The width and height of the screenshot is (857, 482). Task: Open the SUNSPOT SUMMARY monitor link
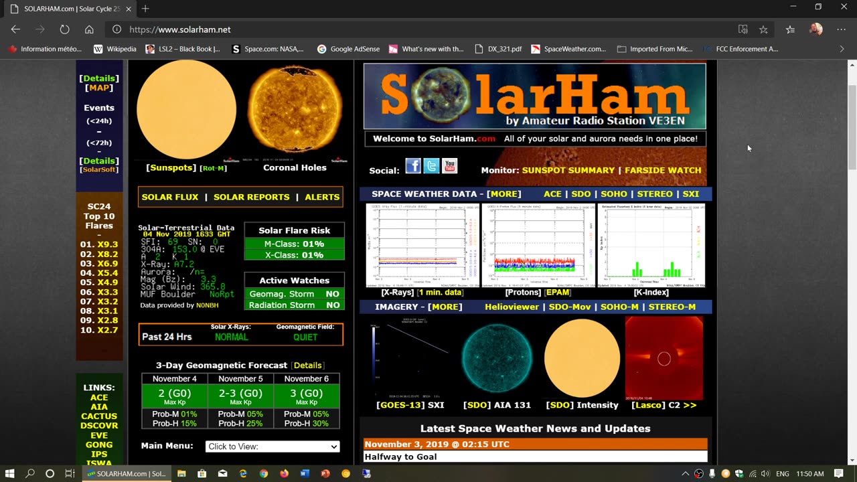[568, 170]
